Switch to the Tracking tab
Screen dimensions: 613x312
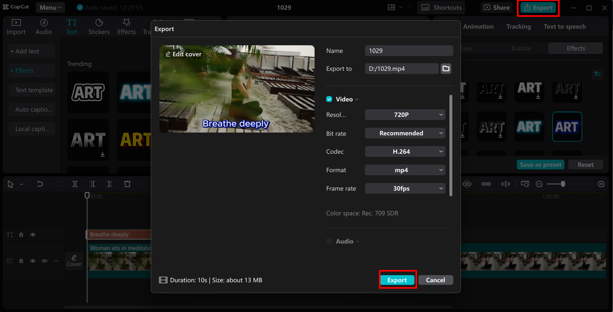click(519, 26)
